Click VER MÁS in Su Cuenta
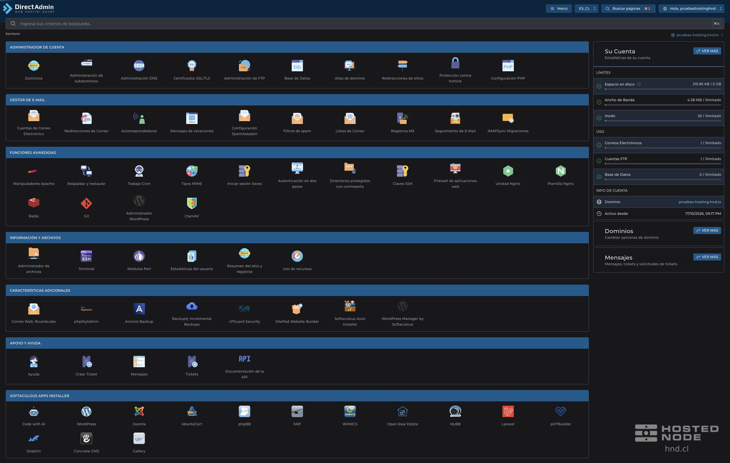Image resolution: width=730 pixels, height=463 pixels. coord(707,51)
